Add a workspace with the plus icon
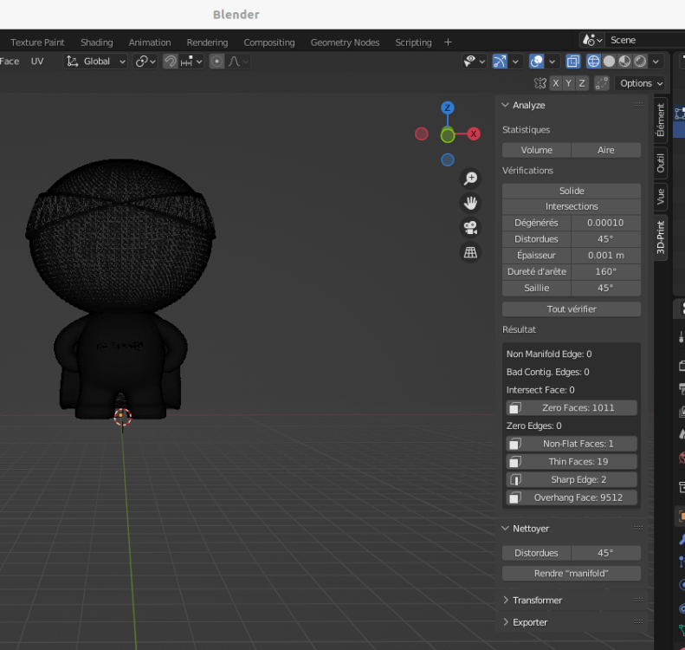Viewport: 685px width, 650px height. tap(448, 42)
